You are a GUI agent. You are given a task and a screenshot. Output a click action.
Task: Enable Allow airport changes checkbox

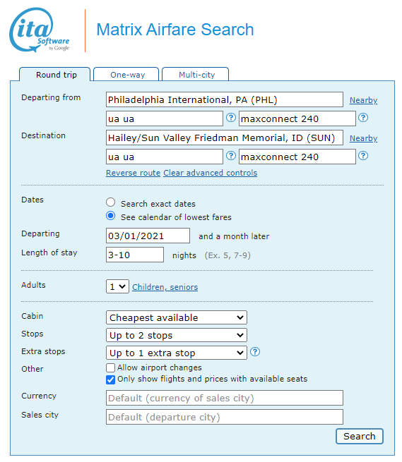[x=110, y=367]
